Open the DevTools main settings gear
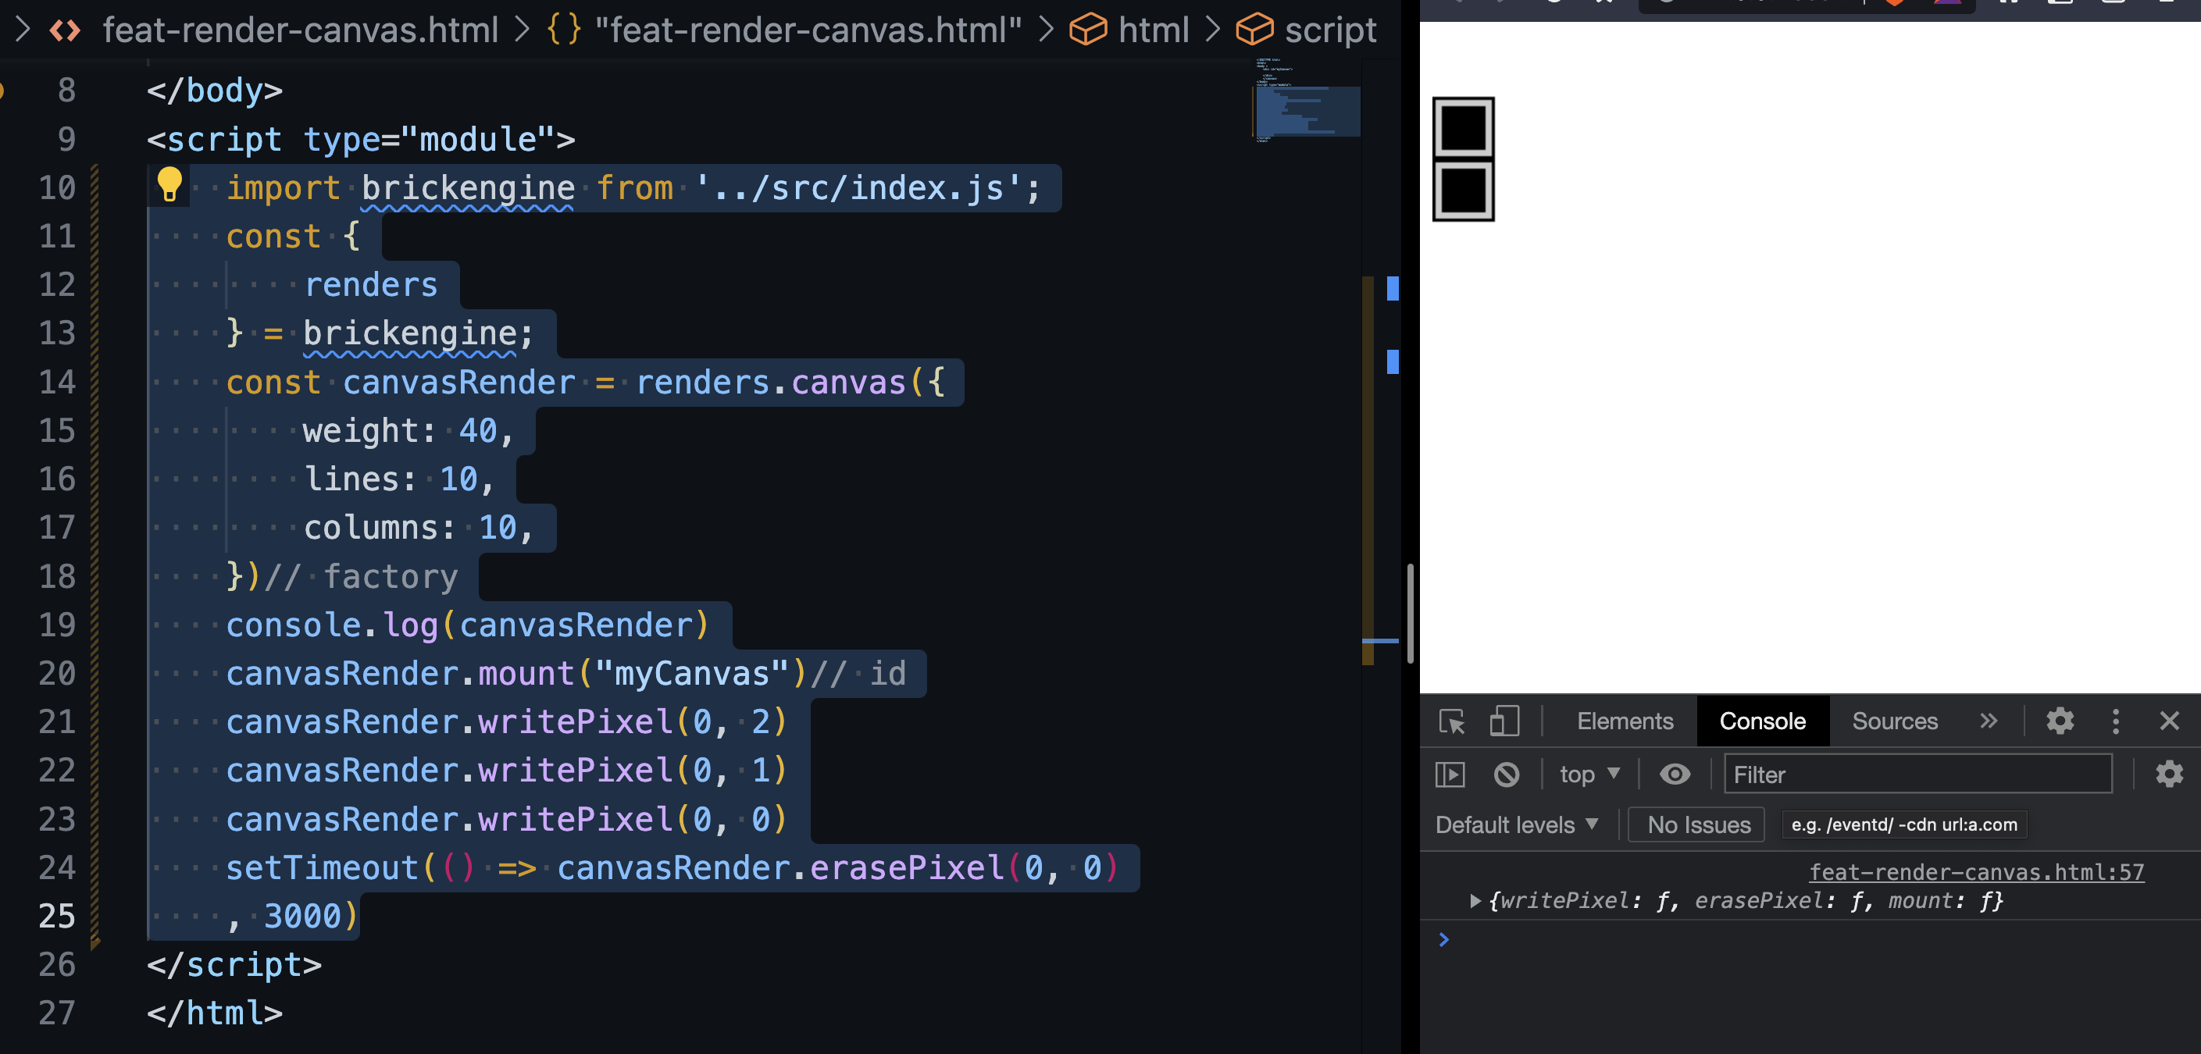 coord(2060,721)
